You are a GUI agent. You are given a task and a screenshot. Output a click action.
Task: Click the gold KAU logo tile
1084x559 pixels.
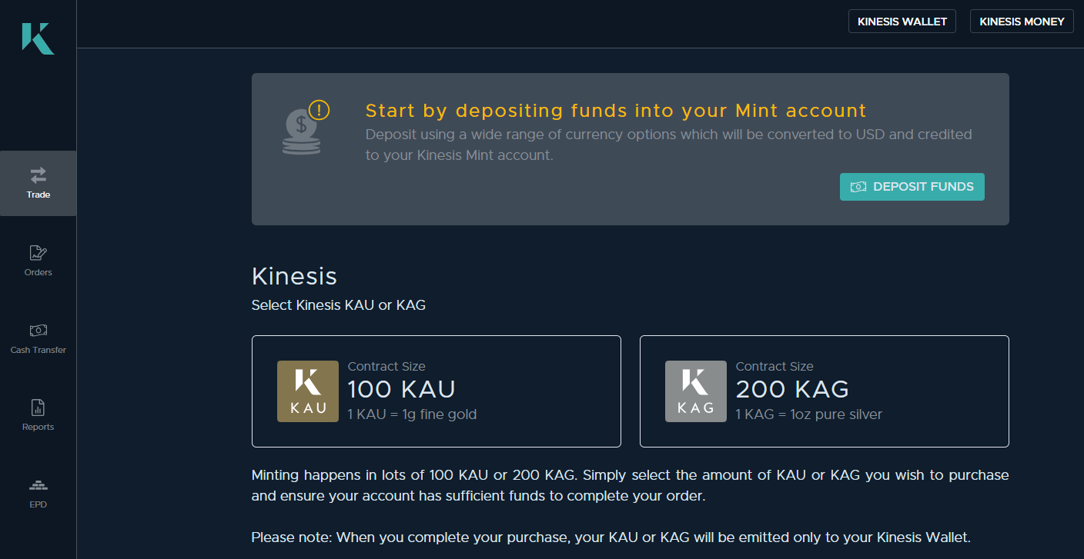click(x=308, y=391)
